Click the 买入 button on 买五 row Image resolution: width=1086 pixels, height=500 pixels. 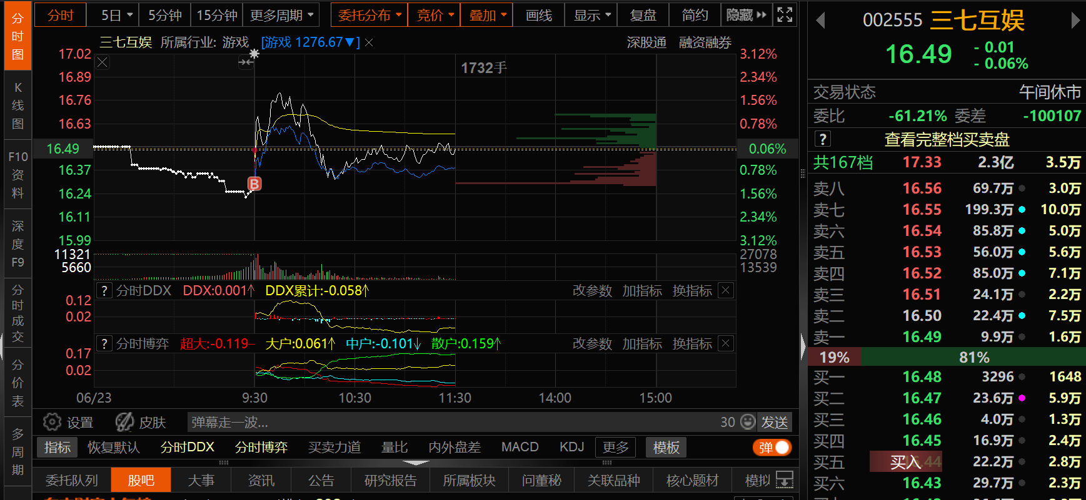tap(905, 462)
